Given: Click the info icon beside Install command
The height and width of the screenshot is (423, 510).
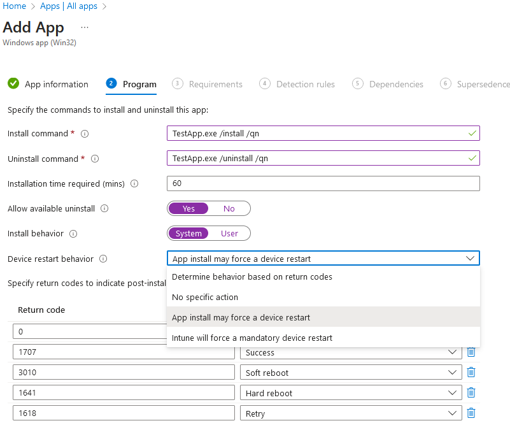Looking at the screenshot, I should [85, 133].
